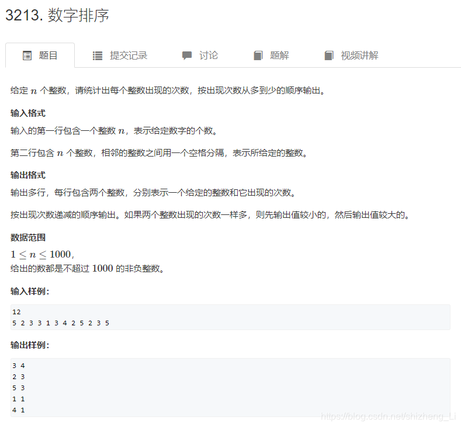Click the sentence 给出的数都是不超过 1000 的非负整数
The width and height of the screenshot is (461, 427).
pos(87,268)
